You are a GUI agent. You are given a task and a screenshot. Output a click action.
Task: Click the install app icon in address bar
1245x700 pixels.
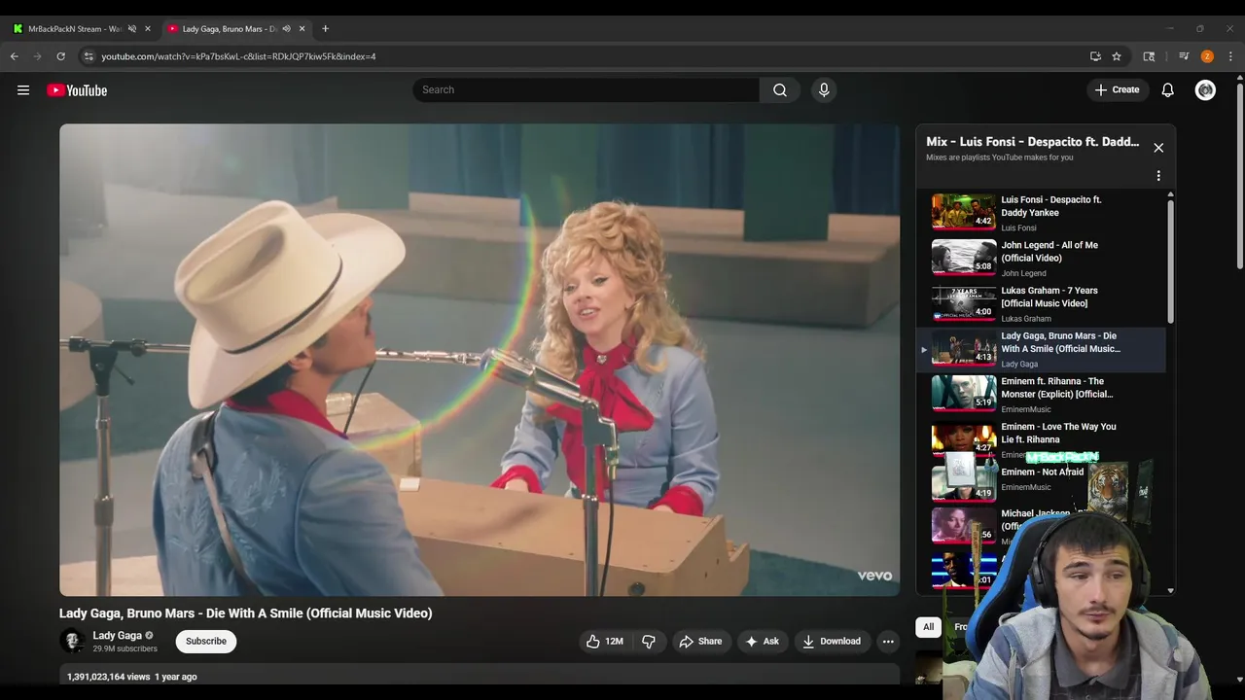1095,56
